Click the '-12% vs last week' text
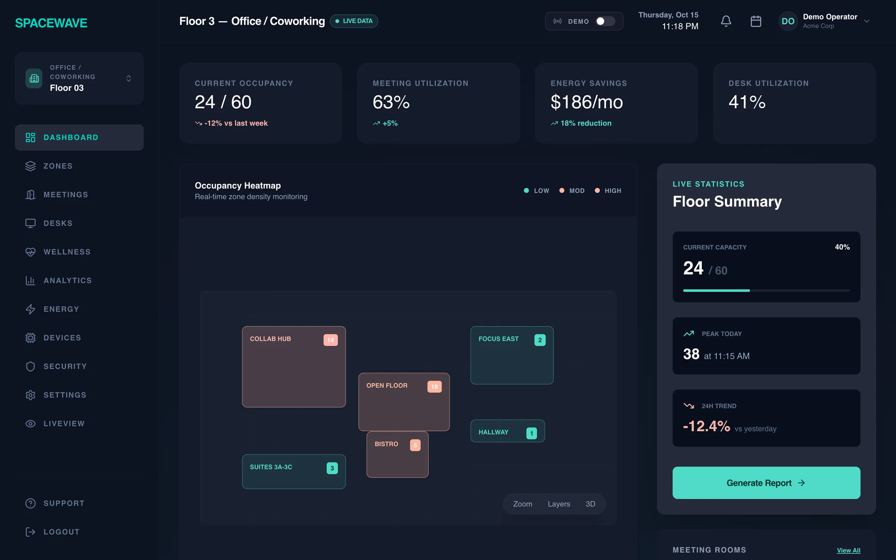This screenshot has width=896, height=560. click(x=236, y=123)
